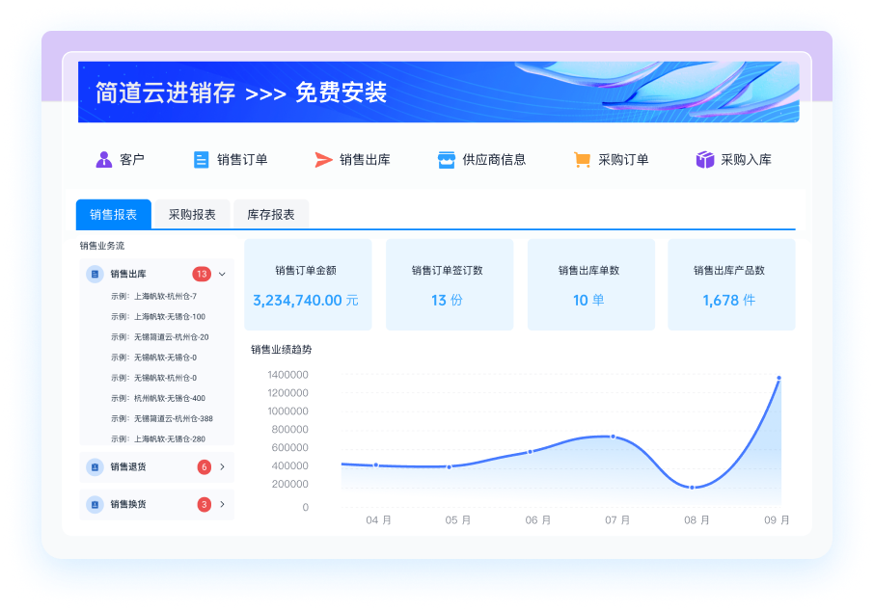
Task: Select the 销售换货 sidebar item
Action: coord(156,504)
